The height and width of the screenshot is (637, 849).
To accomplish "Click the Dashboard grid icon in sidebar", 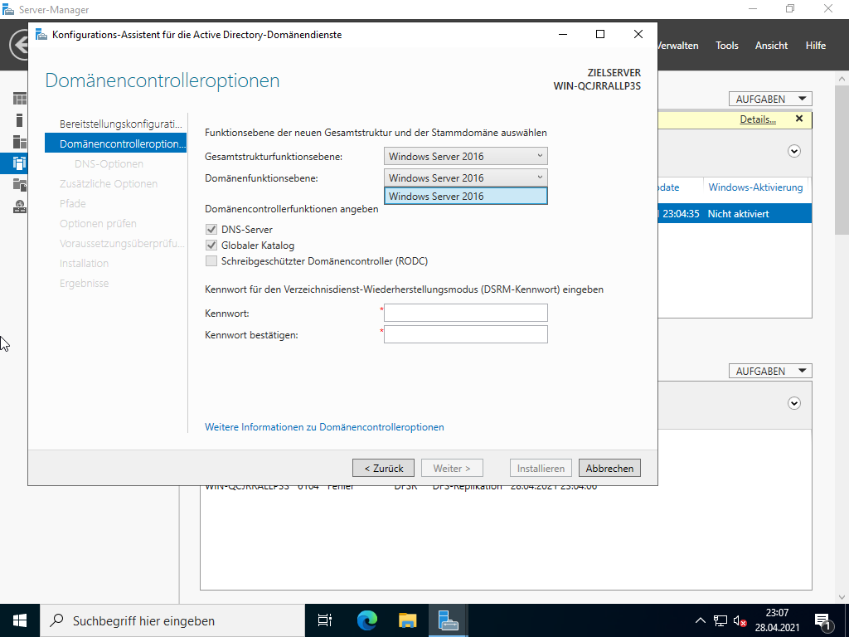I will [x=19, y=99].
